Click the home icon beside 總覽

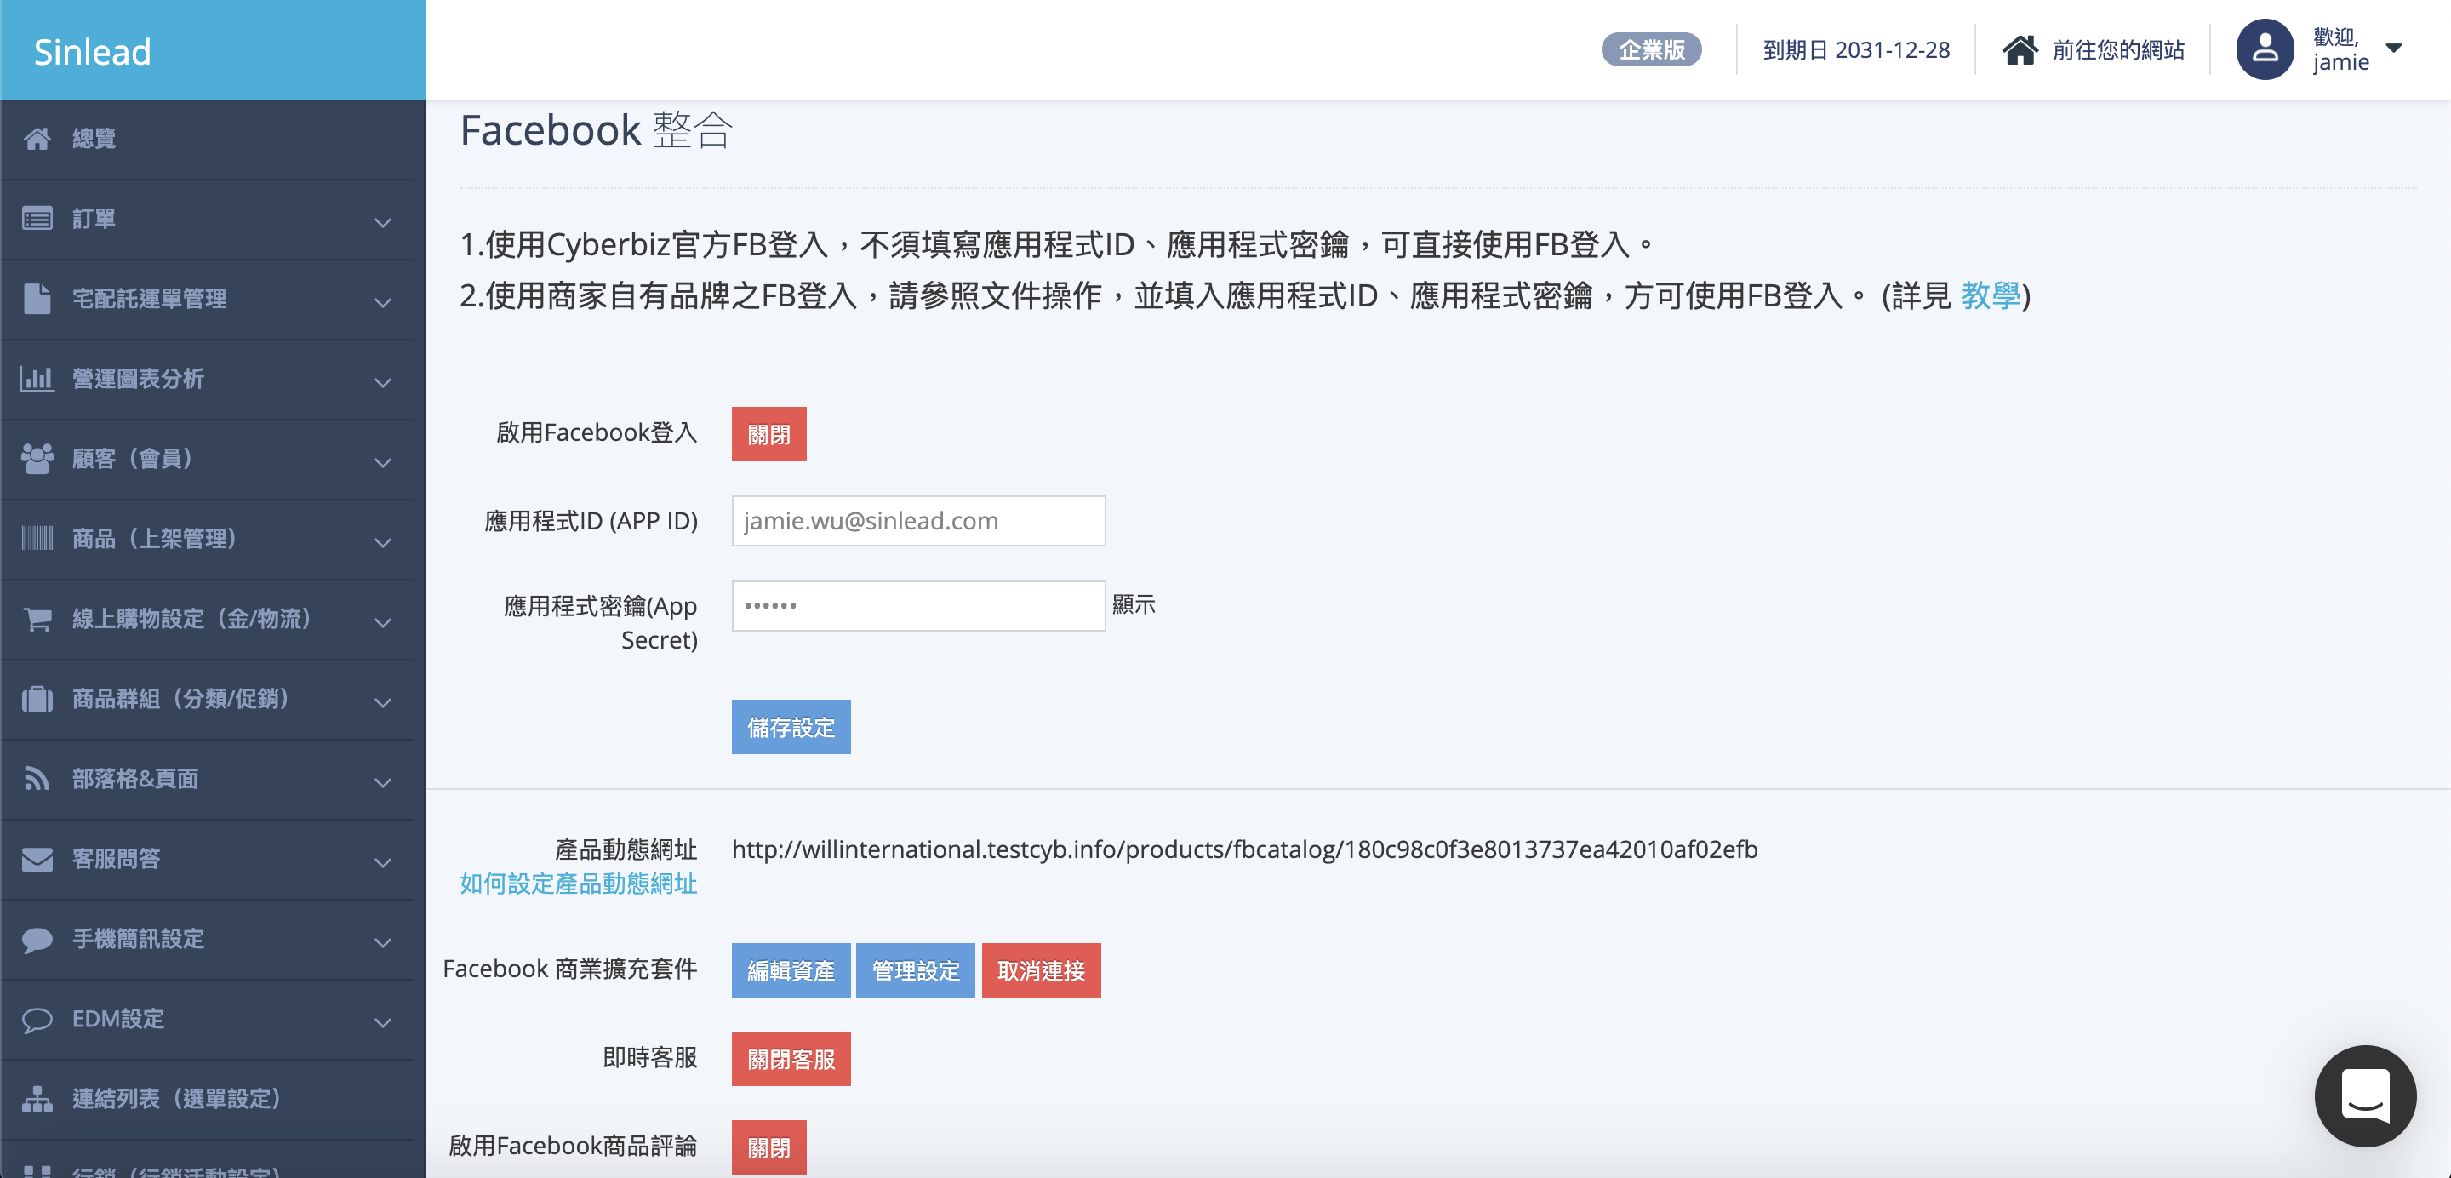37,139
